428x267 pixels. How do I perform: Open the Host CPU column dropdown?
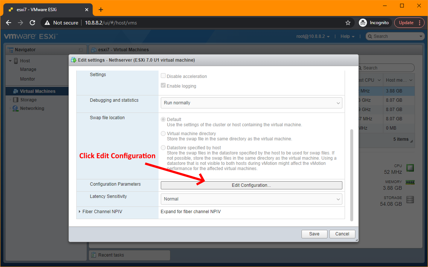point(379,80)
